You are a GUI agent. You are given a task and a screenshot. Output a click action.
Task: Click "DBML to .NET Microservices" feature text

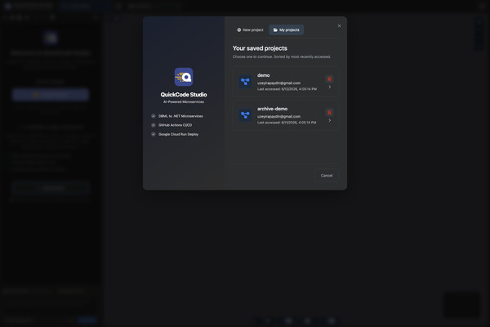pos(180,116)
